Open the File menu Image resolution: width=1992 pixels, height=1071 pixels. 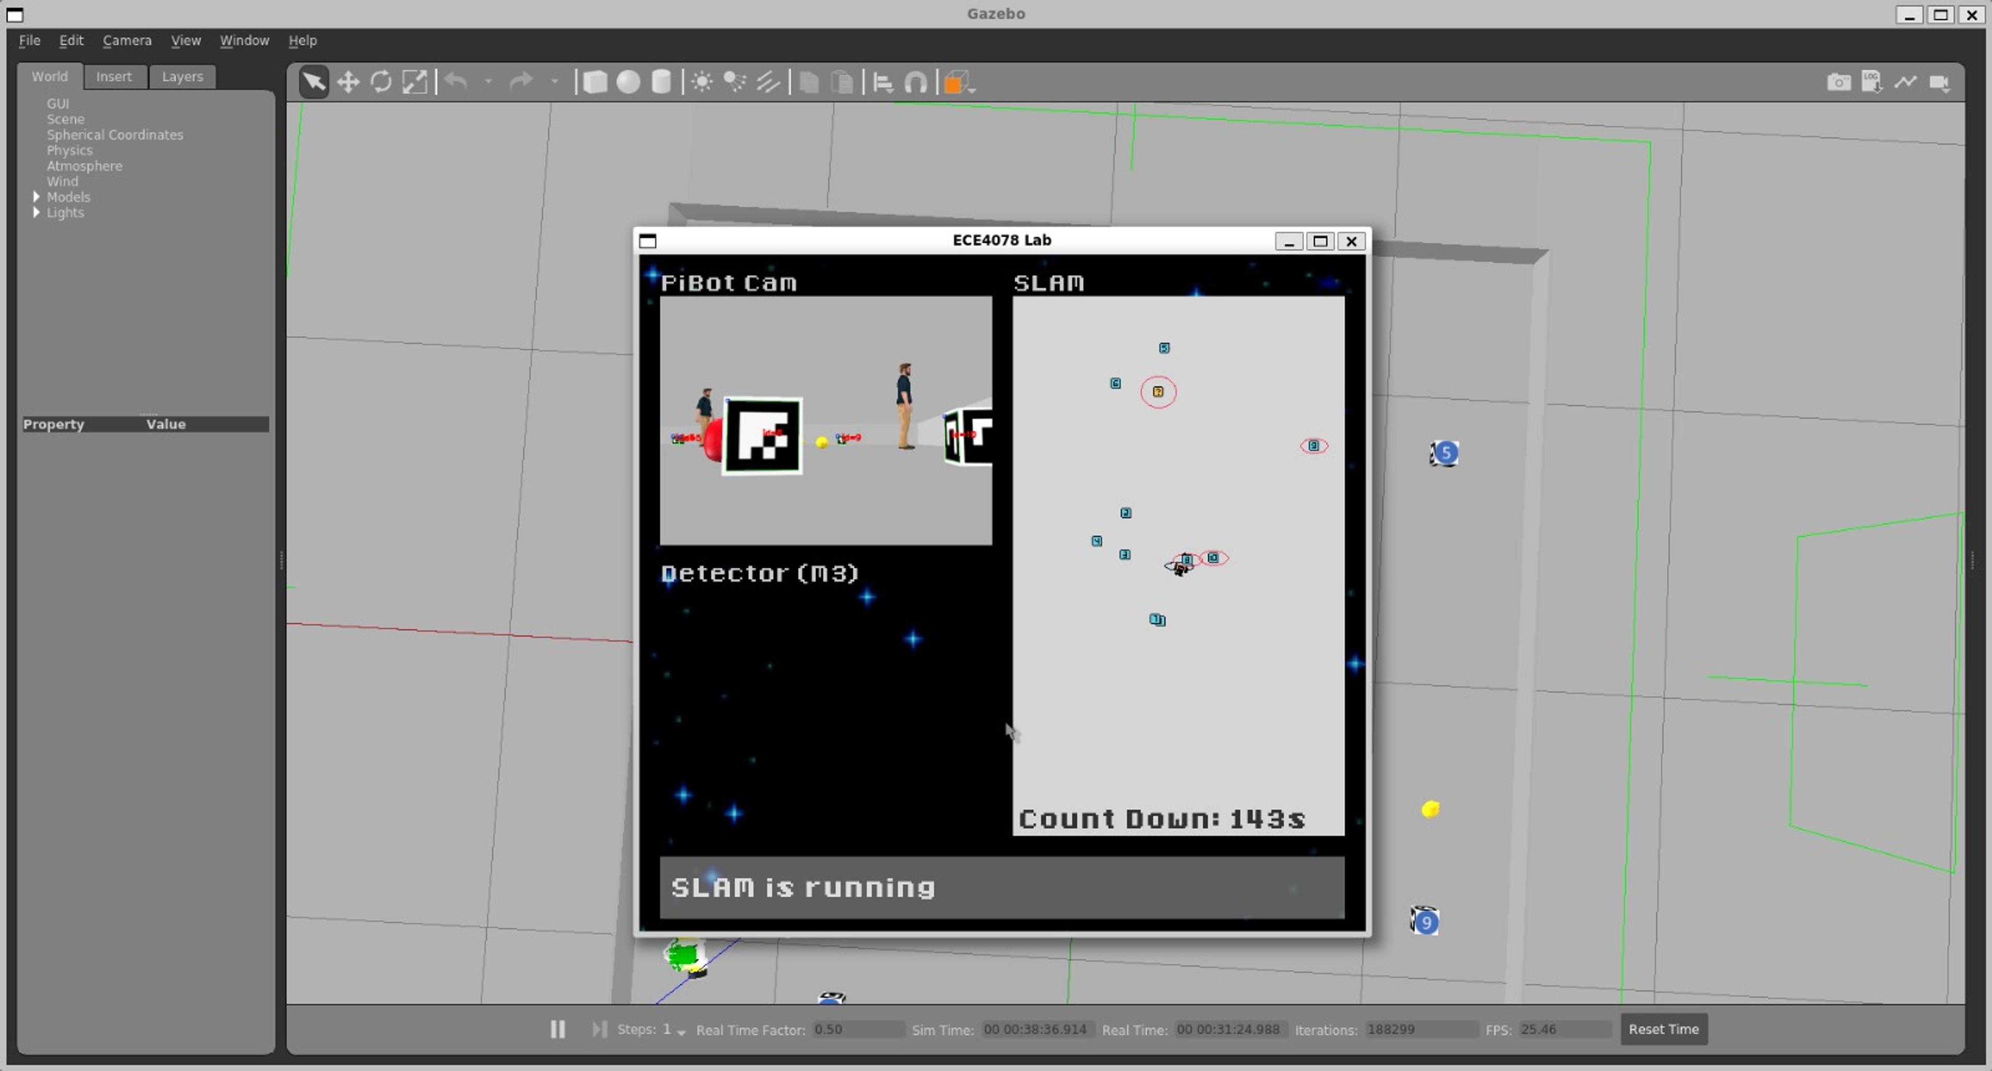coord(30,40)
